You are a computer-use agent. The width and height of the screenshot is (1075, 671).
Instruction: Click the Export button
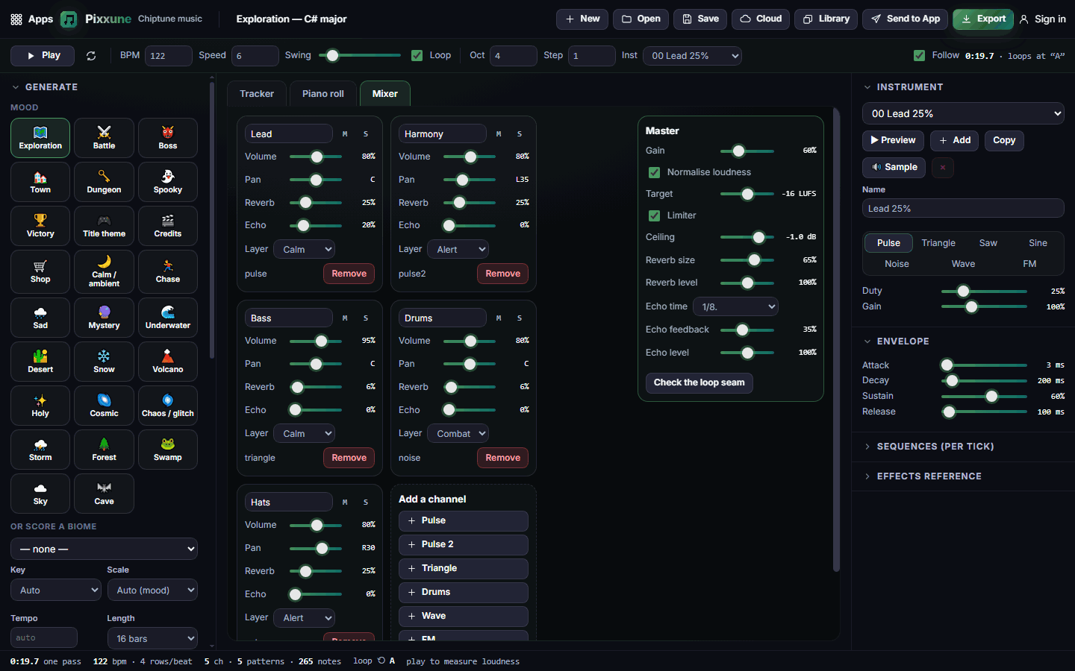[983, 19]
